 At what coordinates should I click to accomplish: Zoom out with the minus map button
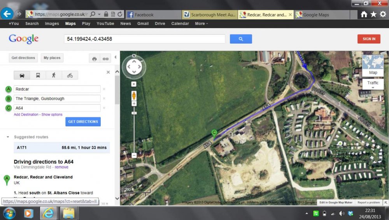(134, 155)
